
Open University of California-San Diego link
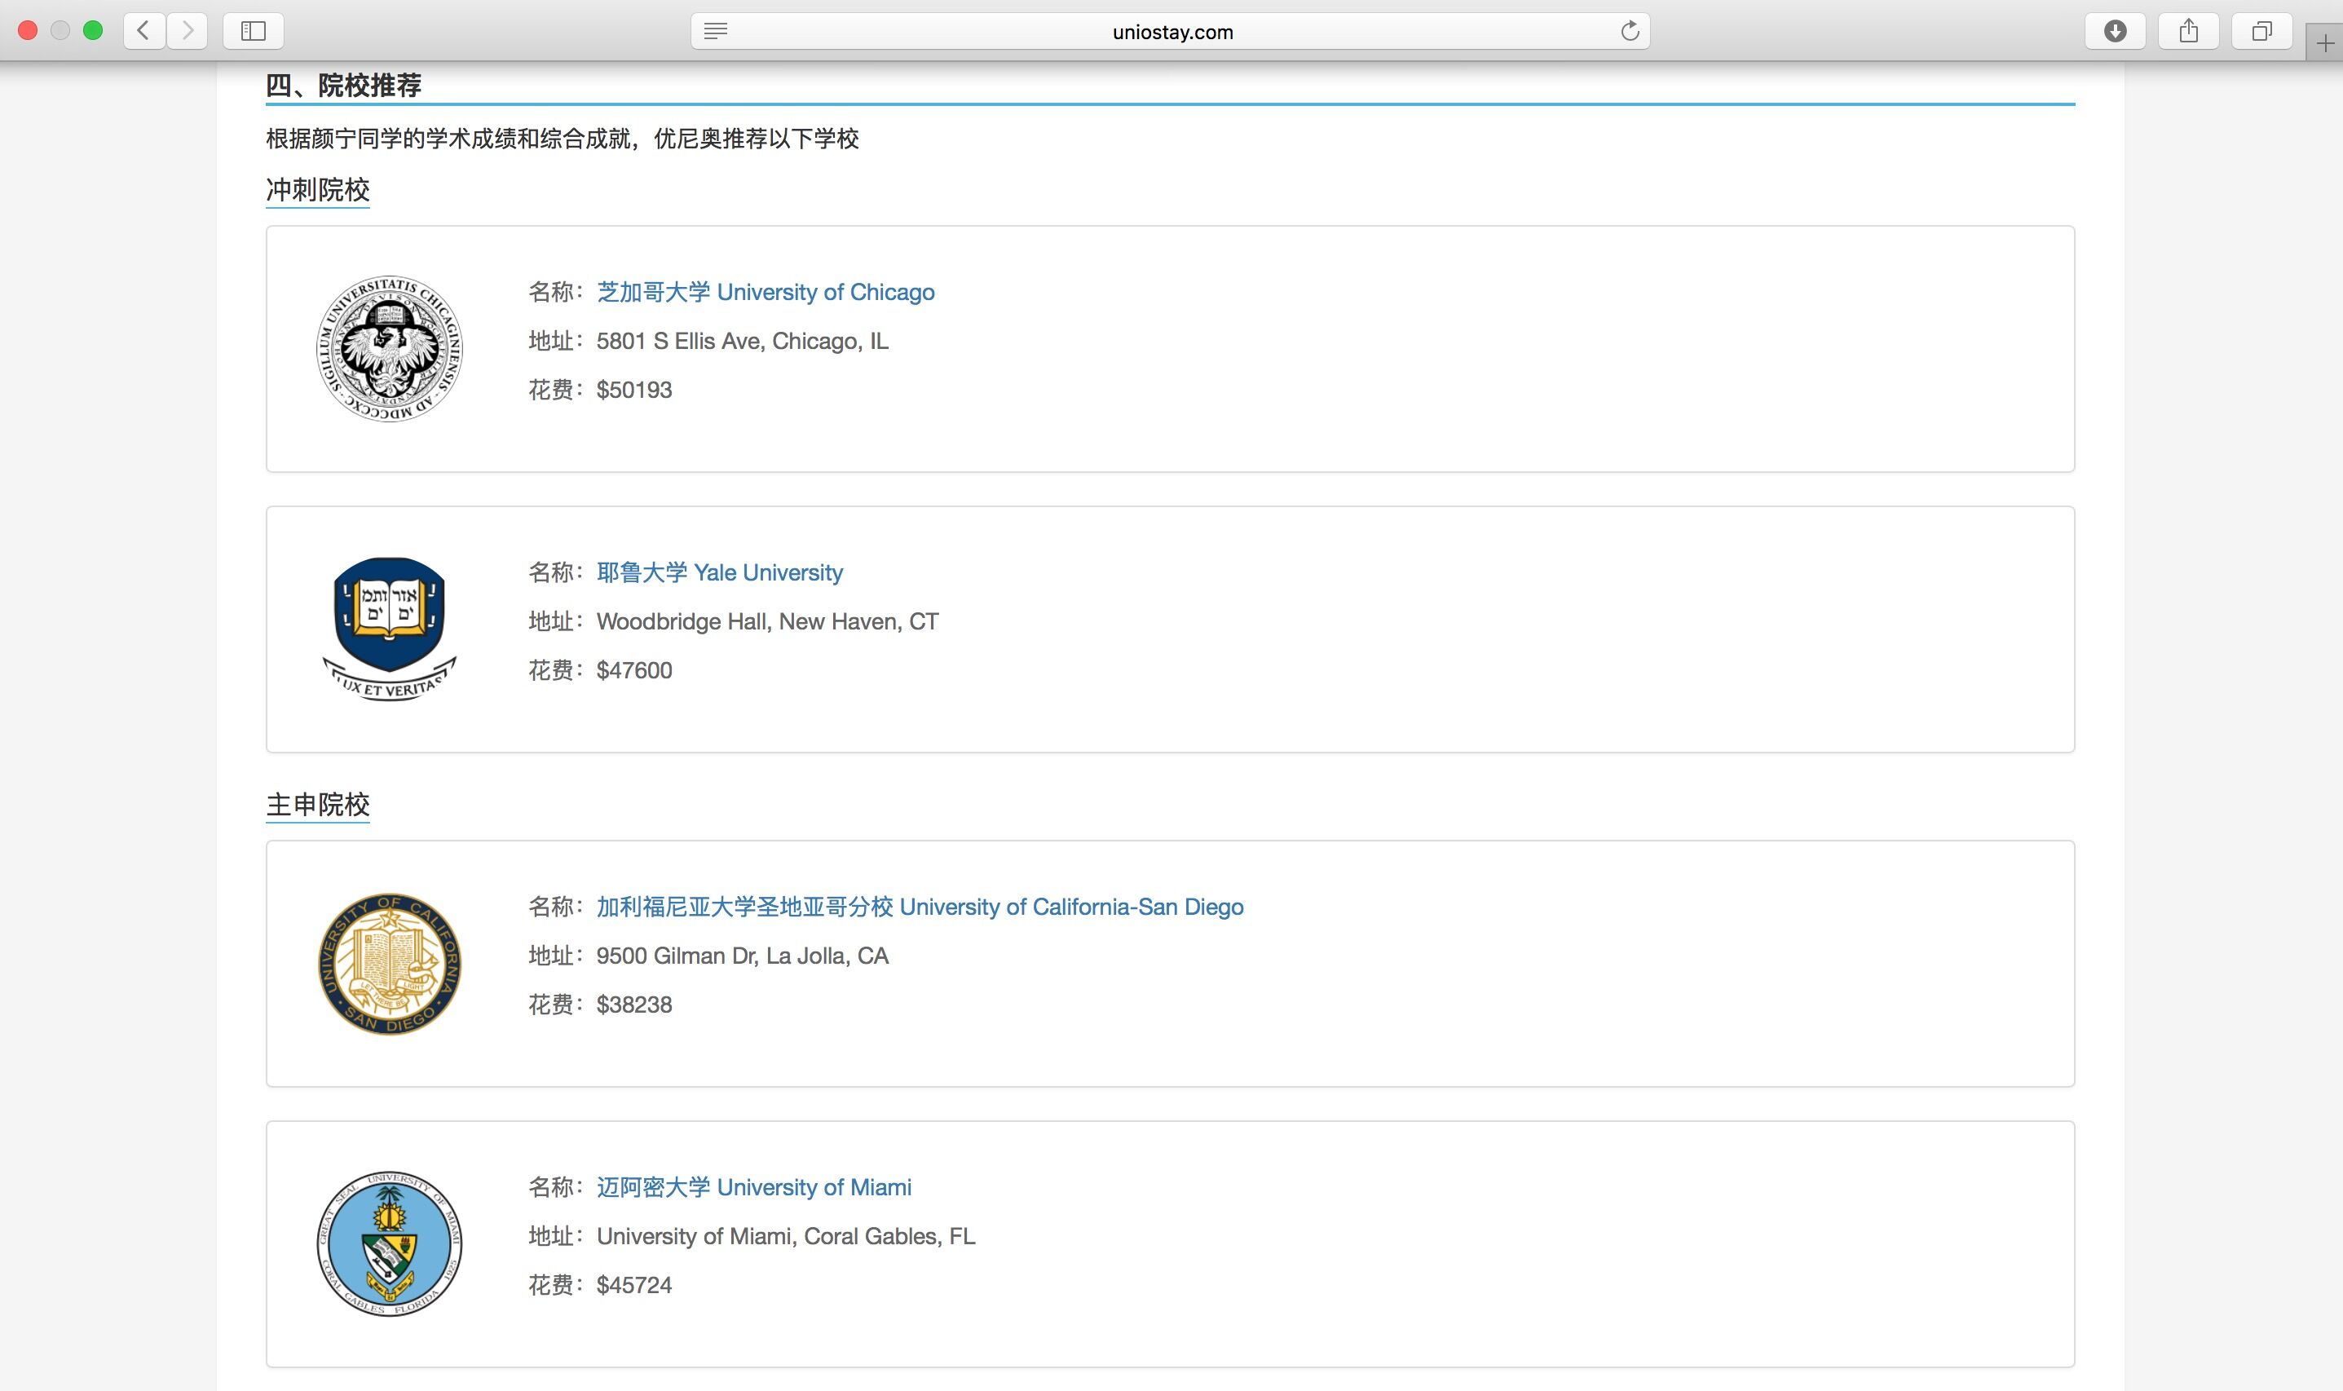(920, 907)
